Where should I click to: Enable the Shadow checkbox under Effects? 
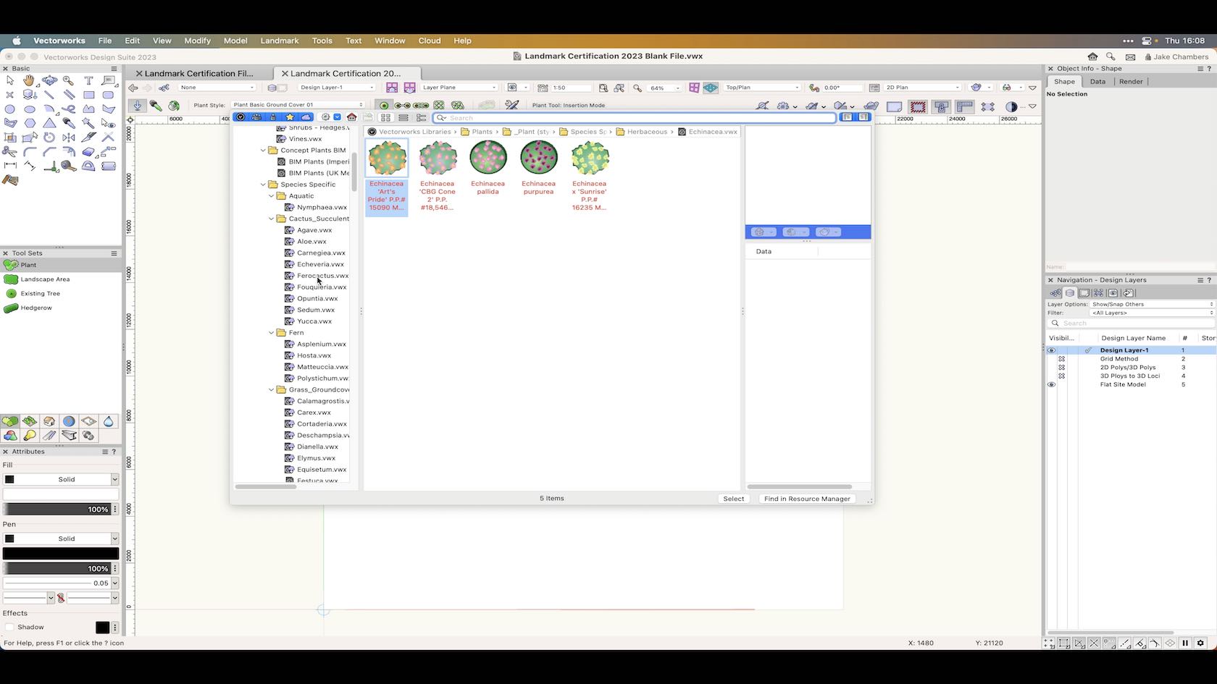11,627
